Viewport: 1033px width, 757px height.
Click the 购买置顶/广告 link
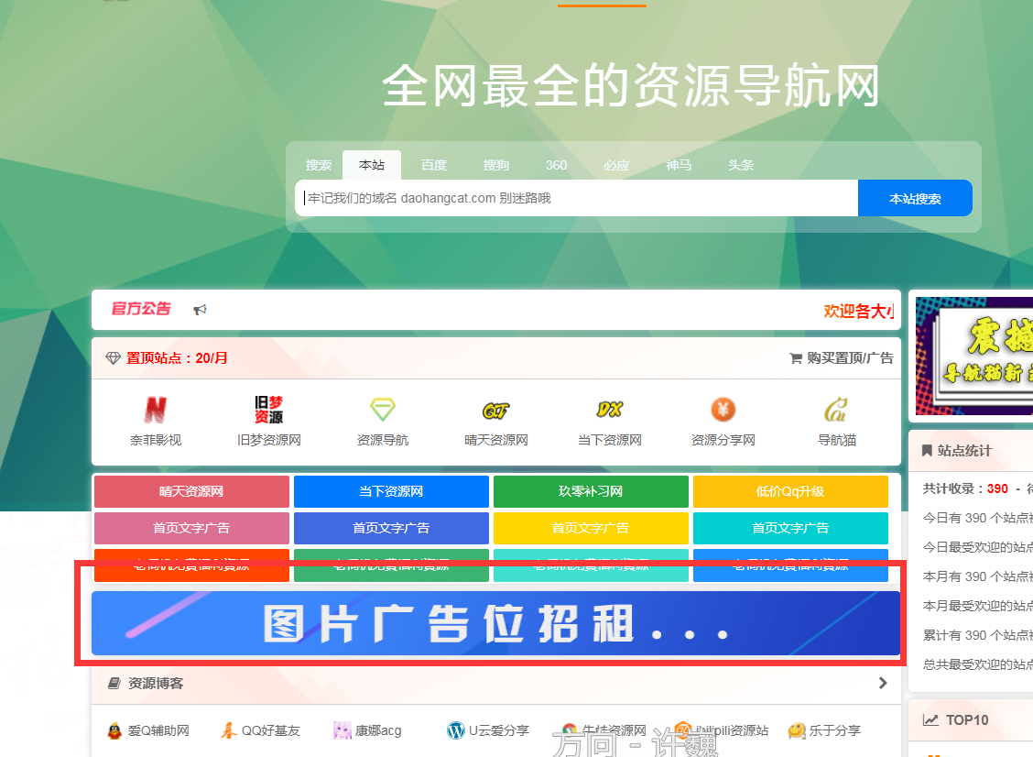(x=841, y=358)
